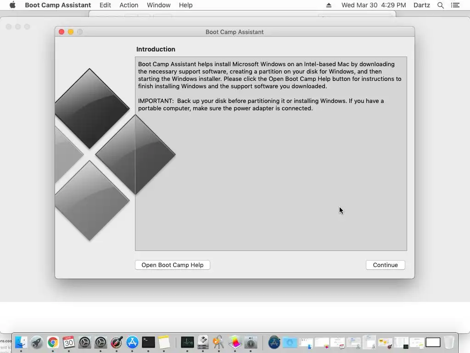Image resolution: width=470 pixels, height=353 pixels.
Task: Open Calendar showing 30 in Dock
Action: click(69, 342)
